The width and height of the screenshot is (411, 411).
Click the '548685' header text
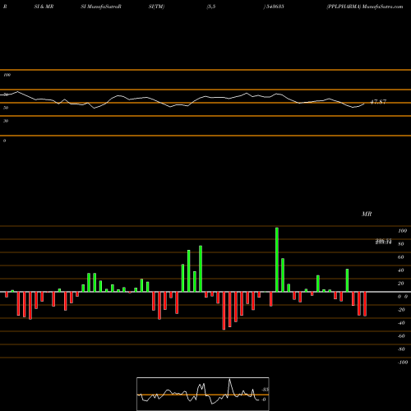click(x=275, y=7)
